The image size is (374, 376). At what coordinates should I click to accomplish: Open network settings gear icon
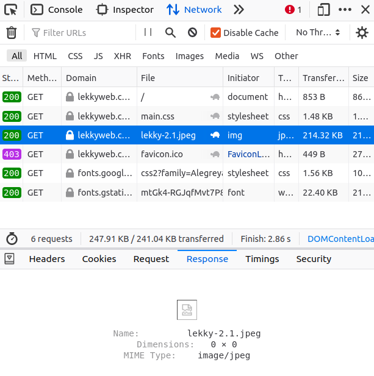(362, 33)
